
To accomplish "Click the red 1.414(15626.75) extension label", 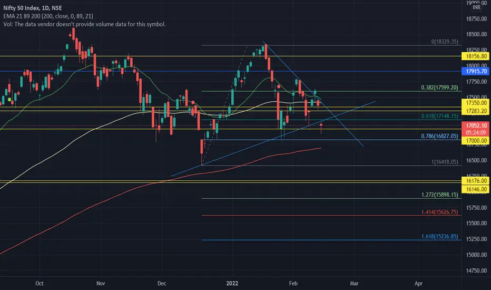I will coord(439,212).
